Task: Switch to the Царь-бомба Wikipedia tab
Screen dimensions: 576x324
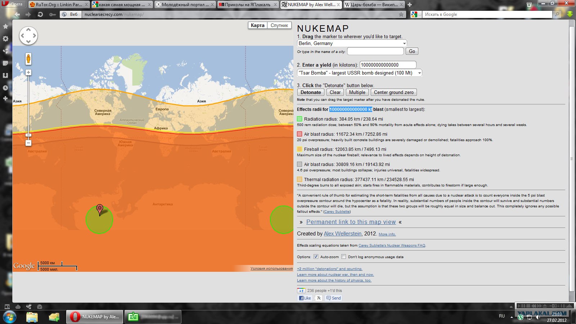Action: pos(374,5)
